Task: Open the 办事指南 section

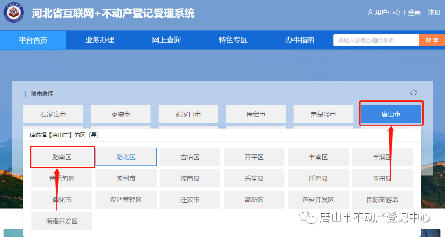Action: pyautogui.click(x=299, y=40)
